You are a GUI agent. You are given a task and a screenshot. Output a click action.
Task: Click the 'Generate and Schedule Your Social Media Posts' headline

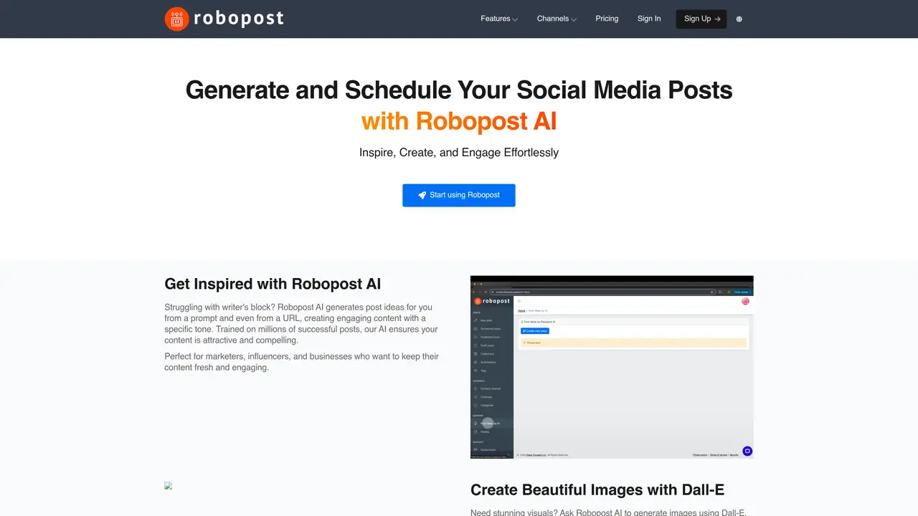click(x=459, y=90)
